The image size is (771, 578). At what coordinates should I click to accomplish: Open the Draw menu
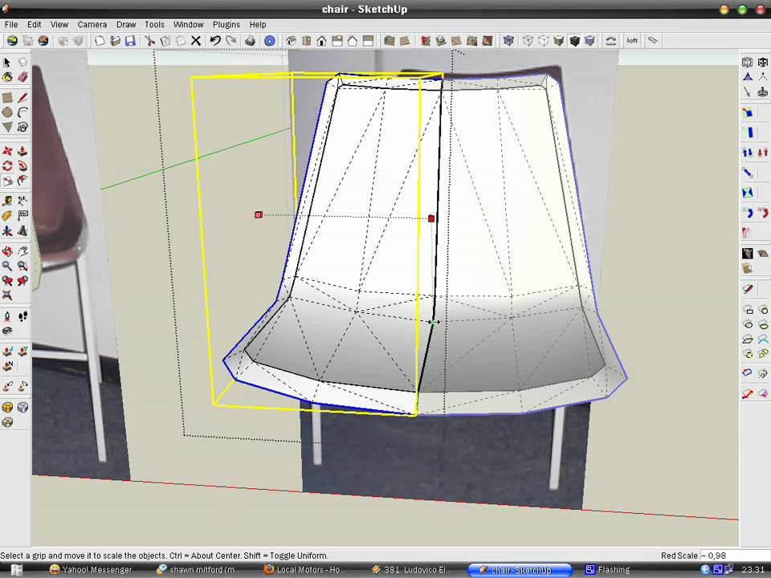coord(126,24)
